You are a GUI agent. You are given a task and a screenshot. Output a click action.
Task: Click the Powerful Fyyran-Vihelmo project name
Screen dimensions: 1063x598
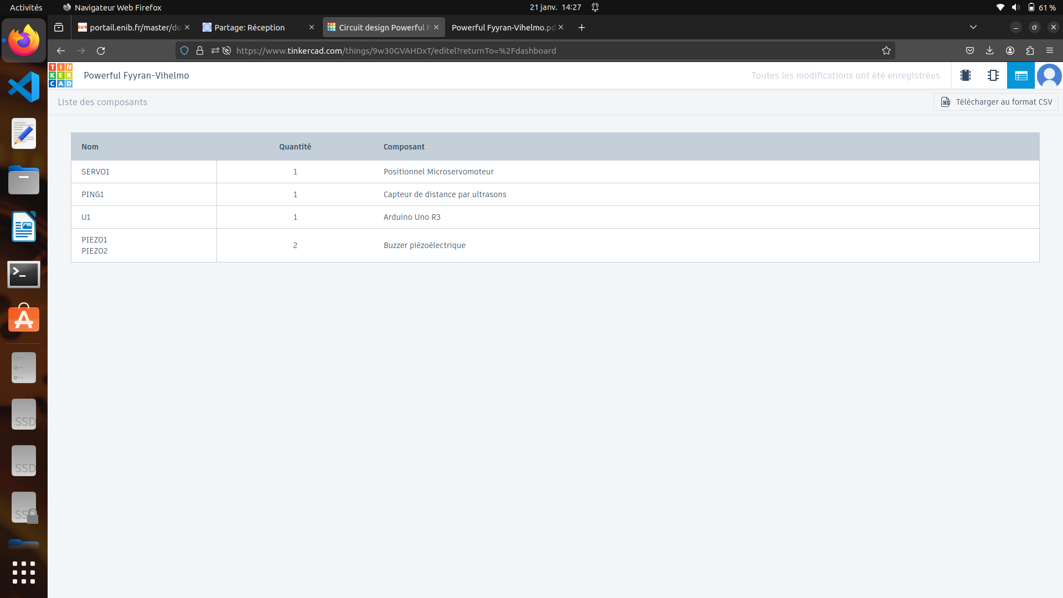[x=136, y=75]
